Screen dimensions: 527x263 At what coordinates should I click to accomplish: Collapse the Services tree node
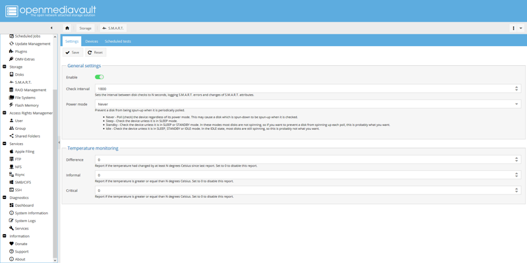pyautogui.click(x=5, y=144)
